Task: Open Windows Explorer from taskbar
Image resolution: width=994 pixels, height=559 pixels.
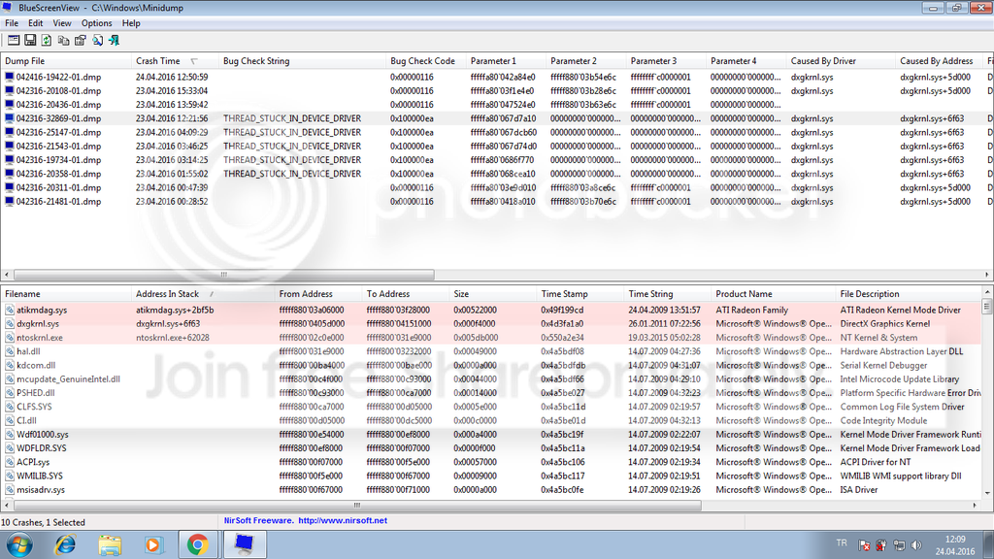Action: tap(109, 545)
